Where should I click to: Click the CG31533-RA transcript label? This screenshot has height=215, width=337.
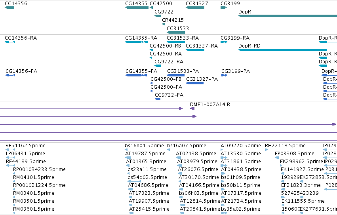click(x=183, y=38)
